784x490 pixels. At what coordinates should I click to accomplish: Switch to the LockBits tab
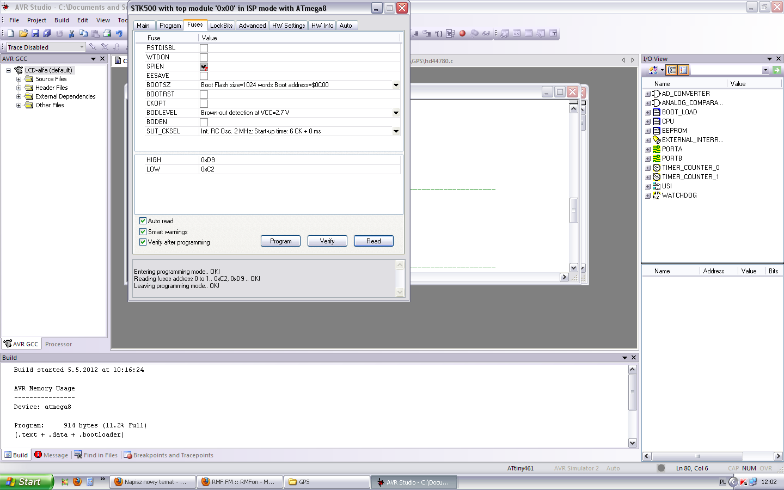(221, 26)
